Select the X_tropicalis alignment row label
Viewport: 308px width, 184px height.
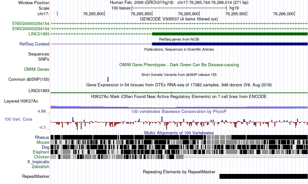point(38,162)
